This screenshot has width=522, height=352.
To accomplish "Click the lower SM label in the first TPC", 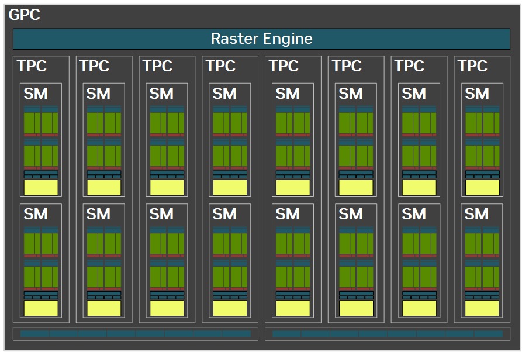I will 36,214.
